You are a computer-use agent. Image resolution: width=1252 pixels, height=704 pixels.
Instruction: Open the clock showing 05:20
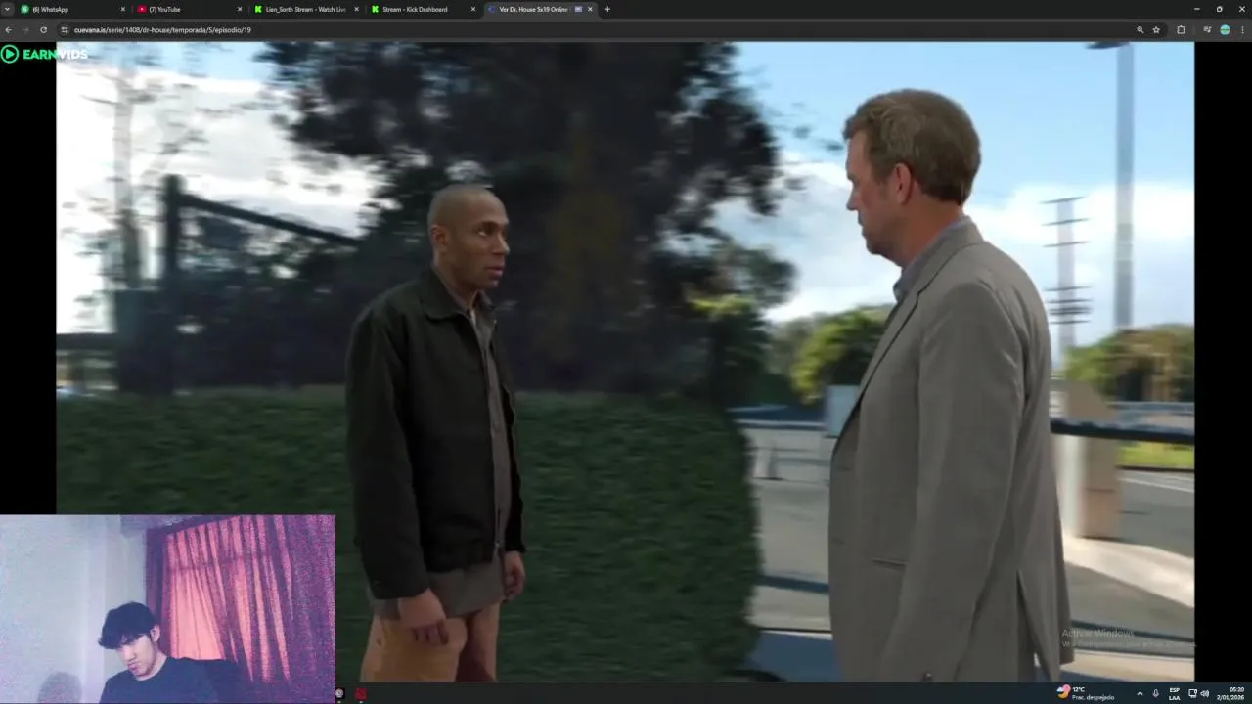coord(1236,693)
